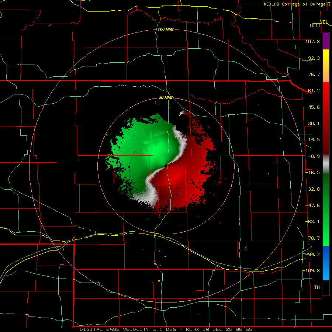The width and height of the screenshot is (332, 332).
Task: Click the DIGITAL BASE VELOCITY 3.1 DEG caption
Action: pyautogui.click(x=128, y=329)
